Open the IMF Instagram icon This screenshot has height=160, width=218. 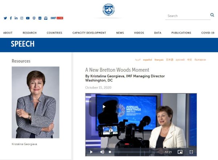[x=22, y=18]
